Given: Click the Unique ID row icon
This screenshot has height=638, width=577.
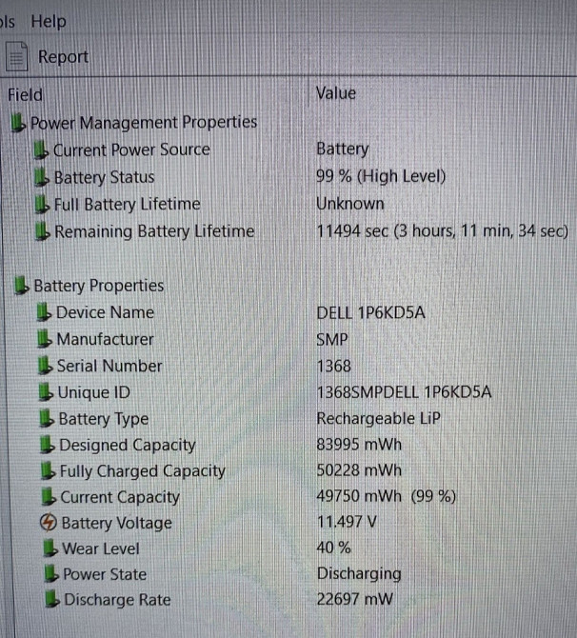Looking at the screenshot, I should tap(46, 392).
